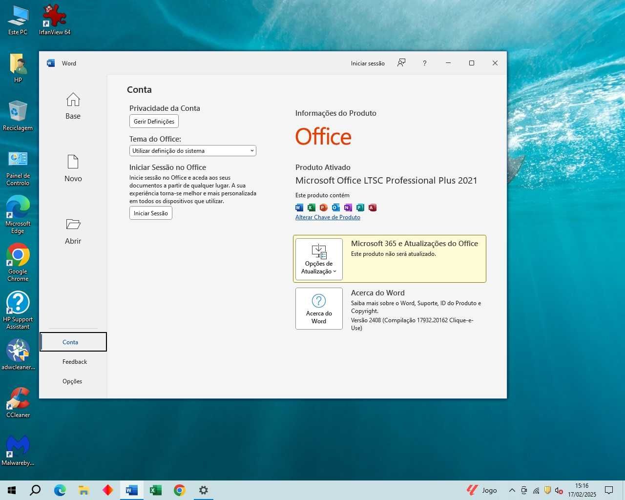Open Windows Security shield tray icon
The height and width of the screenshot is (500, 625).
tap(547, 490)
